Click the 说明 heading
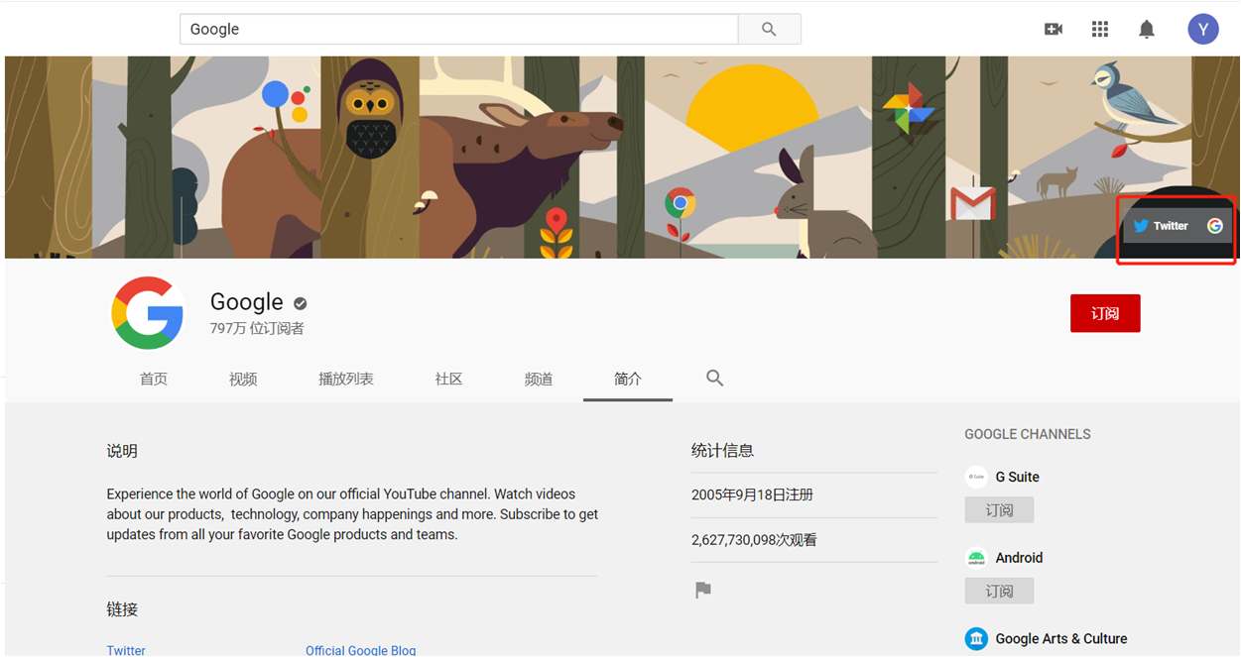 click(x=122, y=451)
